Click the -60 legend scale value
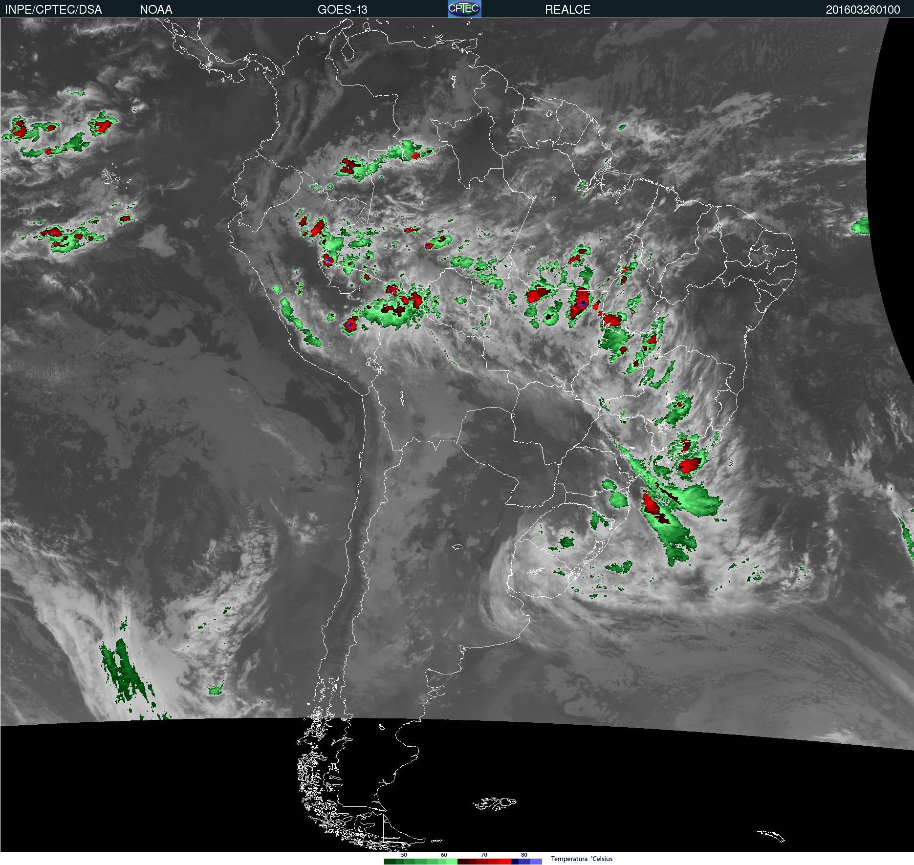The width and height of the screenshot is (914, 865). pos(443,855)
